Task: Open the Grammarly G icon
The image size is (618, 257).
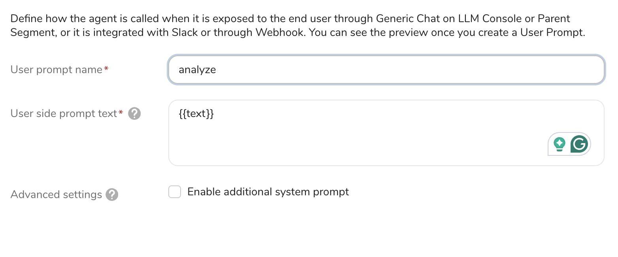Action: pyautogui.click(x=579, y=144)
